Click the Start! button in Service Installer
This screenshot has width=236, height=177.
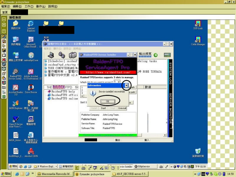coord(103,108)
